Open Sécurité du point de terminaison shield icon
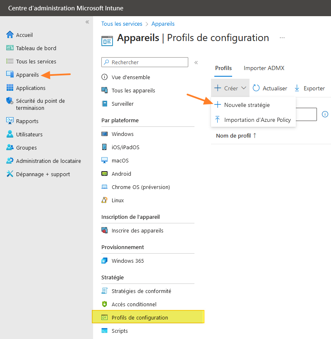331x339 pixels. coord(10,101)
